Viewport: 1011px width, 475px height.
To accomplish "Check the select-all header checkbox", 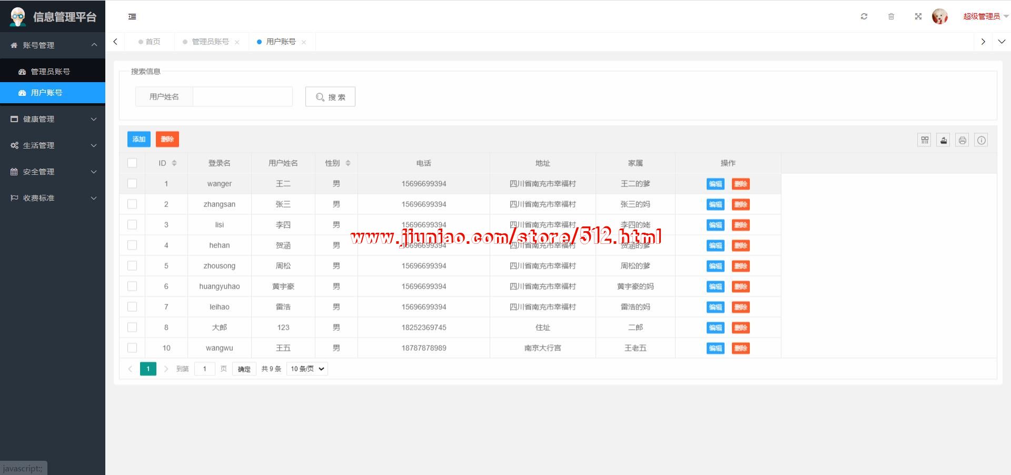I will pos(132,163).
